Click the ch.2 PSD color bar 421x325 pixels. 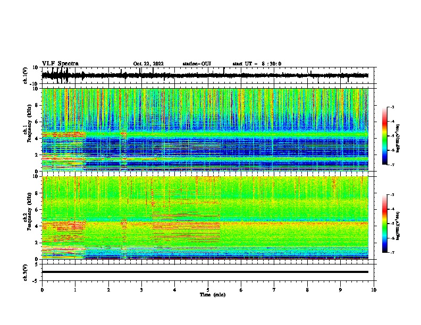click(x=384, y=224)
